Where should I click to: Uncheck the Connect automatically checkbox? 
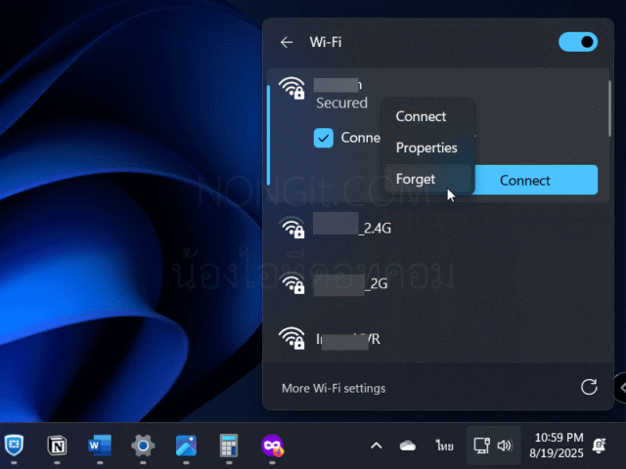[x=324, y=138]
